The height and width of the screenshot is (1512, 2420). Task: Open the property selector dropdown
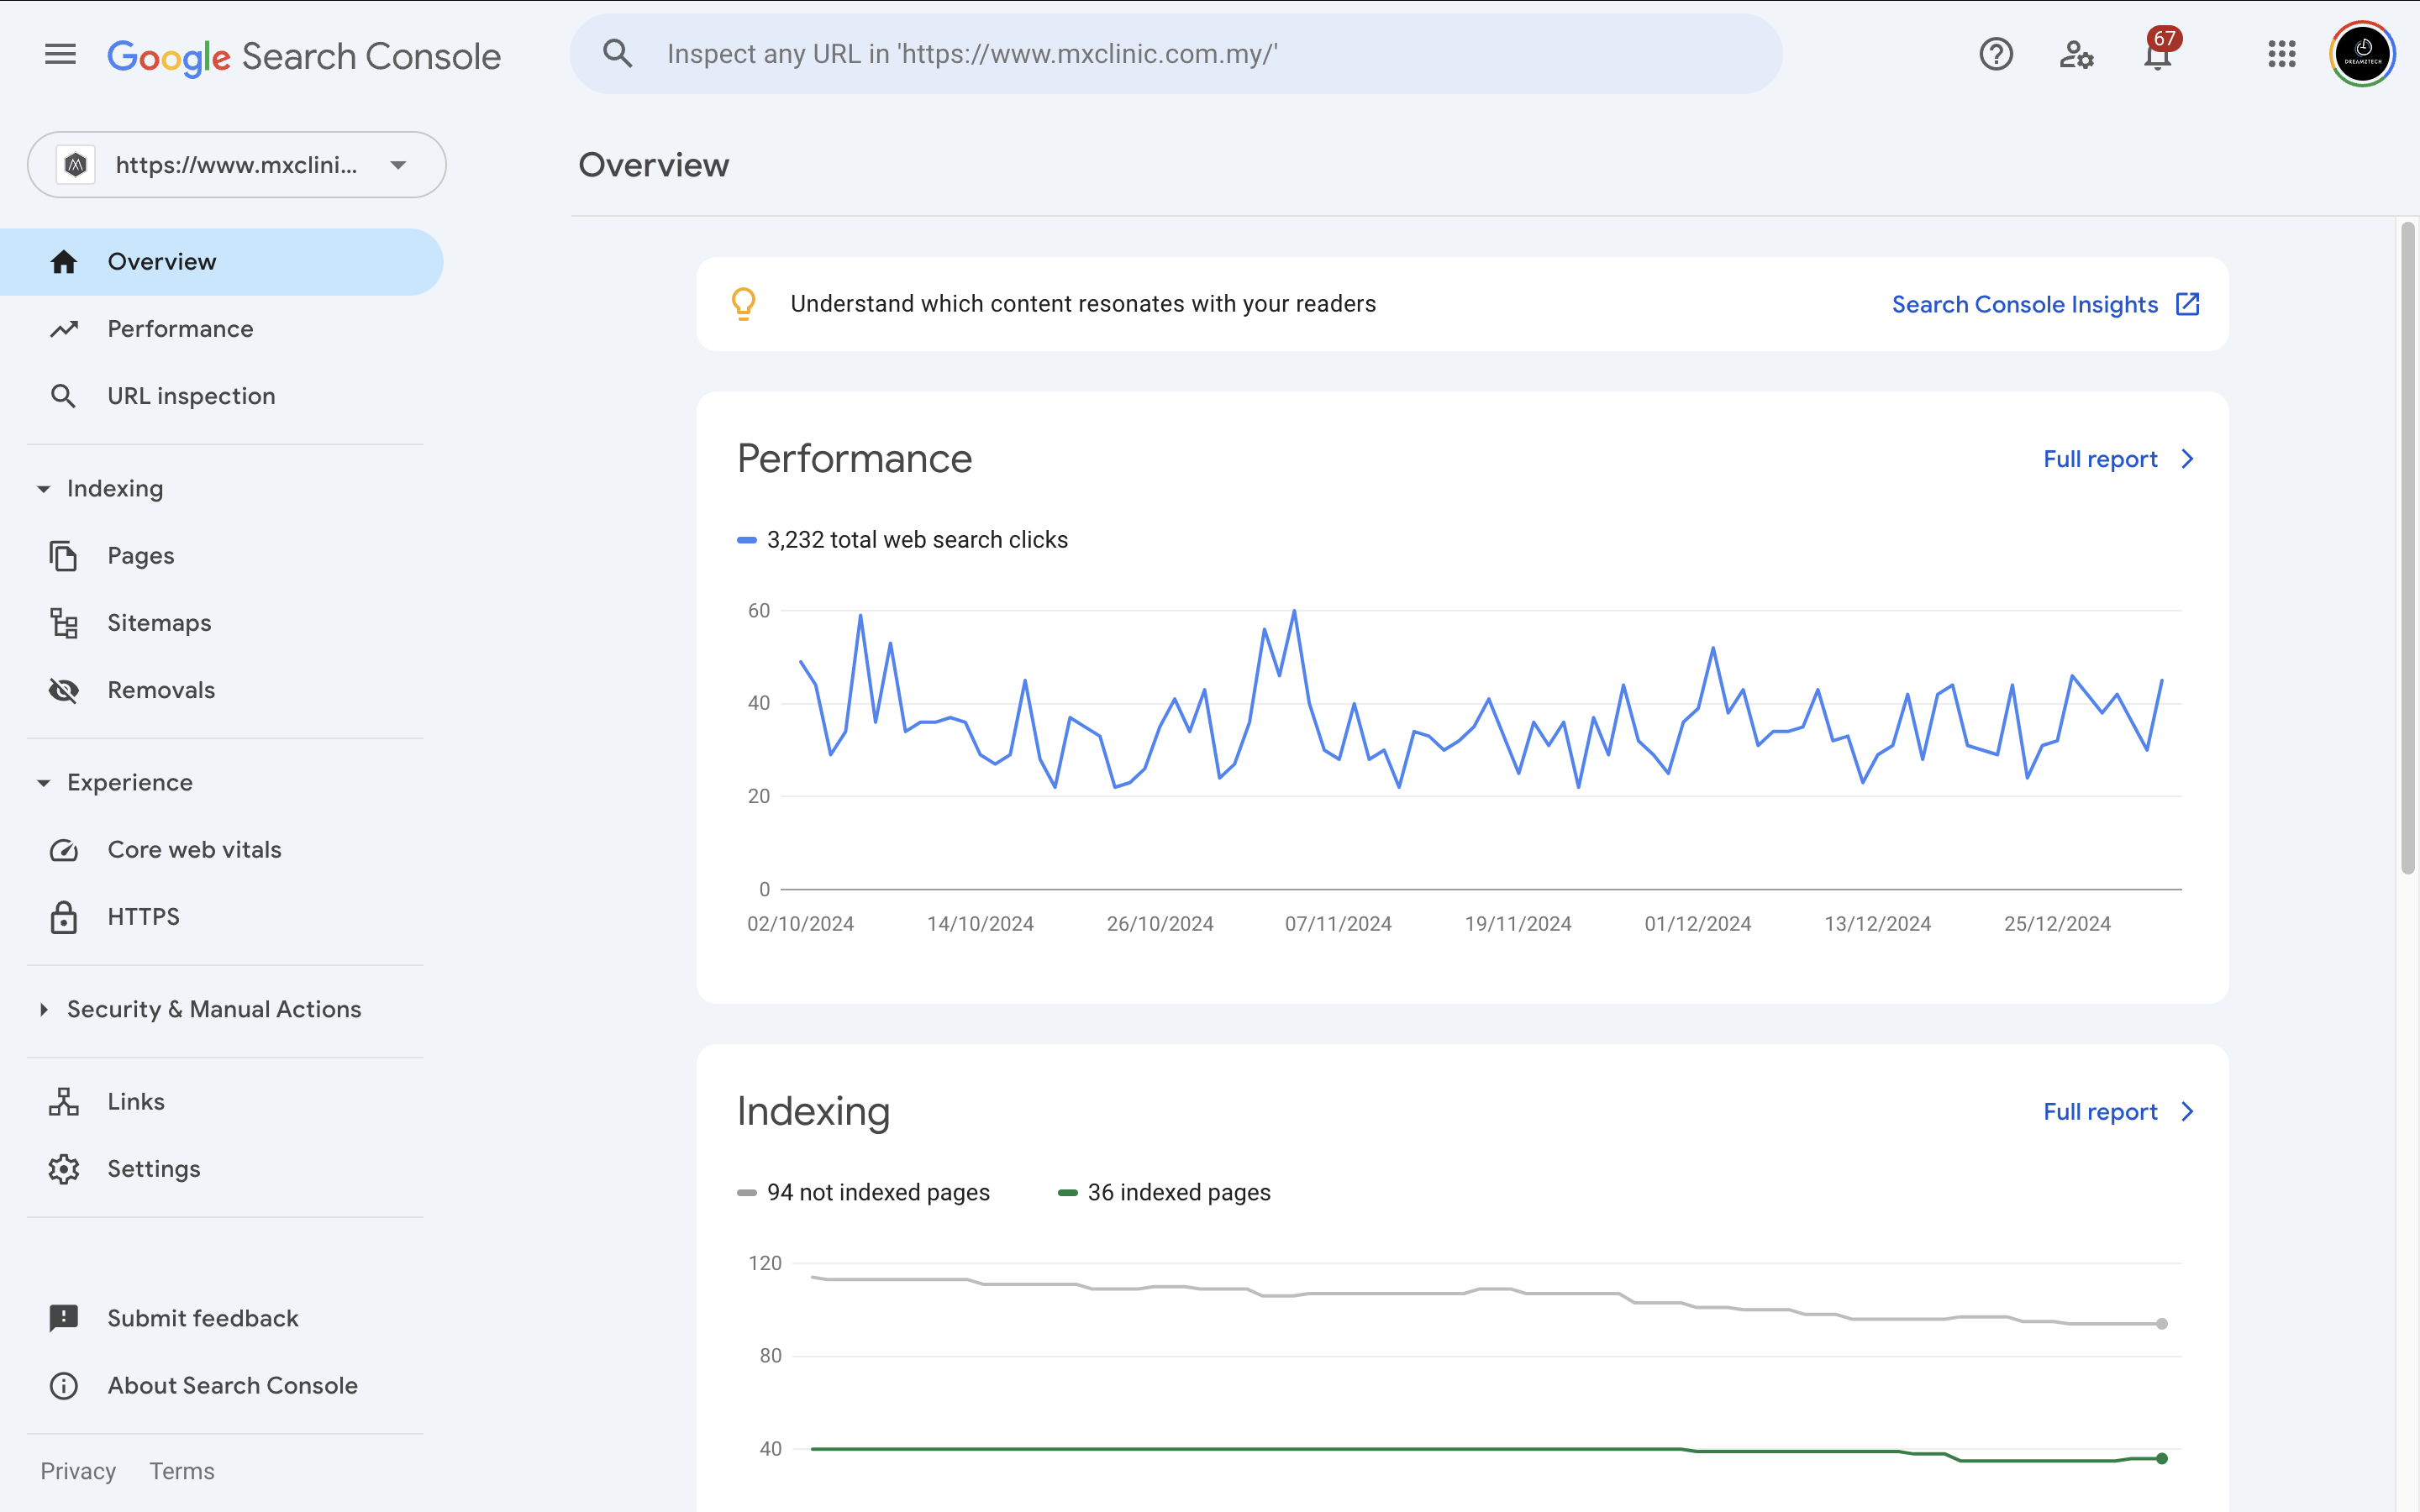[237, 165]
